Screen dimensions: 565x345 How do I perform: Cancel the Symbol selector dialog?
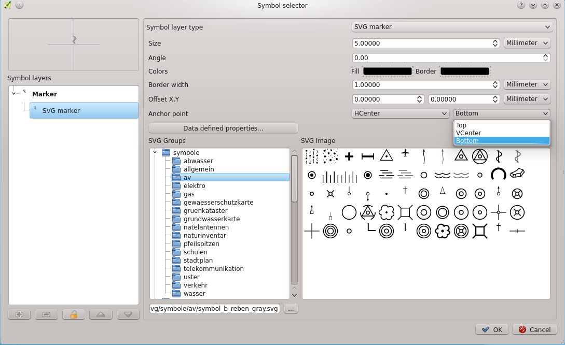[535, 329]
